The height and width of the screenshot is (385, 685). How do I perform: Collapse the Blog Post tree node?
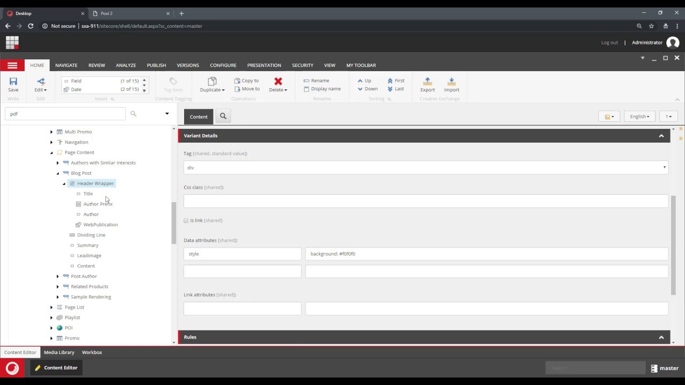click(58, 173)
